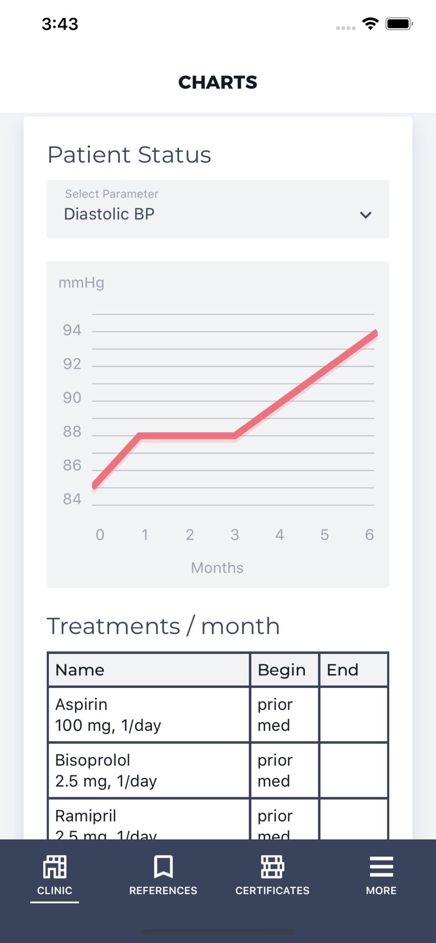Open the More hamburger menu icon
The height and width of the screenshot is (943, 436).
point(381,867)
